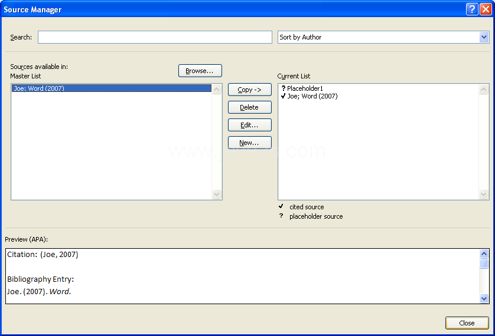The image size is (495, 336).
Task: Click the checkmark icon beside Joe in Current List
Action: click(283, 95)
